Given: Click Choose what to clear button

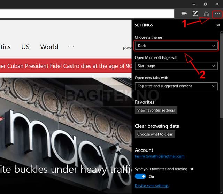Looking at the screenshot, I should pos(155,134).
